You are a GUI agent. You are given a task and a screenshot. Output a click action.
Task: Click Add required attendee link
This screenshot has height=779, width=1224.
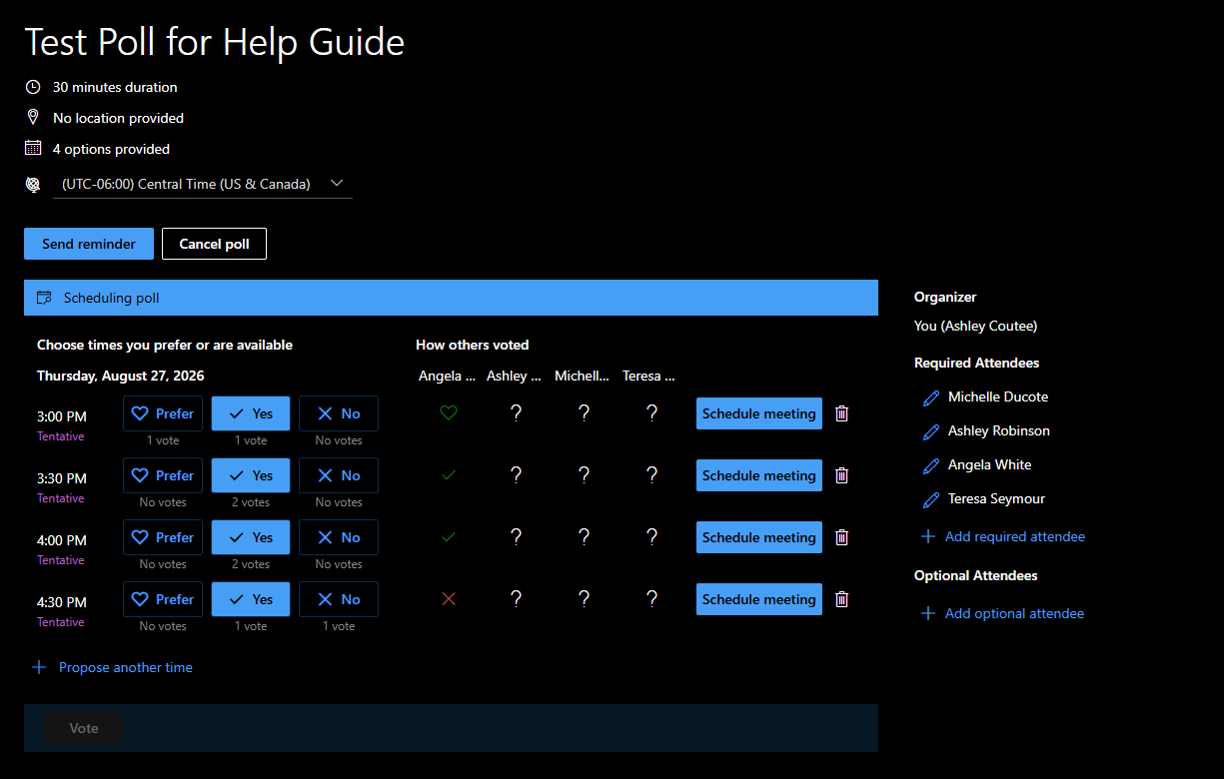tap(1002, 536)
